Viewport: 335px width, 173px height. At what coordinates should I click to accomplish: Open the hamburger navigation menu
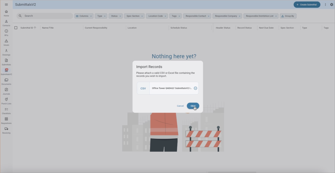[x=6, y=5]
